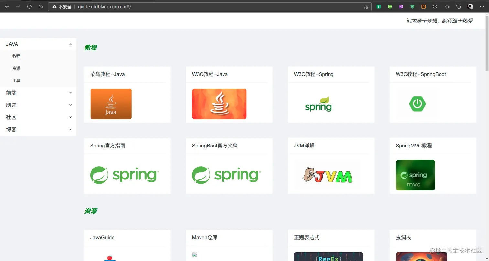
Task: Click the W3C教程--Spring leaf logo image
Action: (319, 104)
